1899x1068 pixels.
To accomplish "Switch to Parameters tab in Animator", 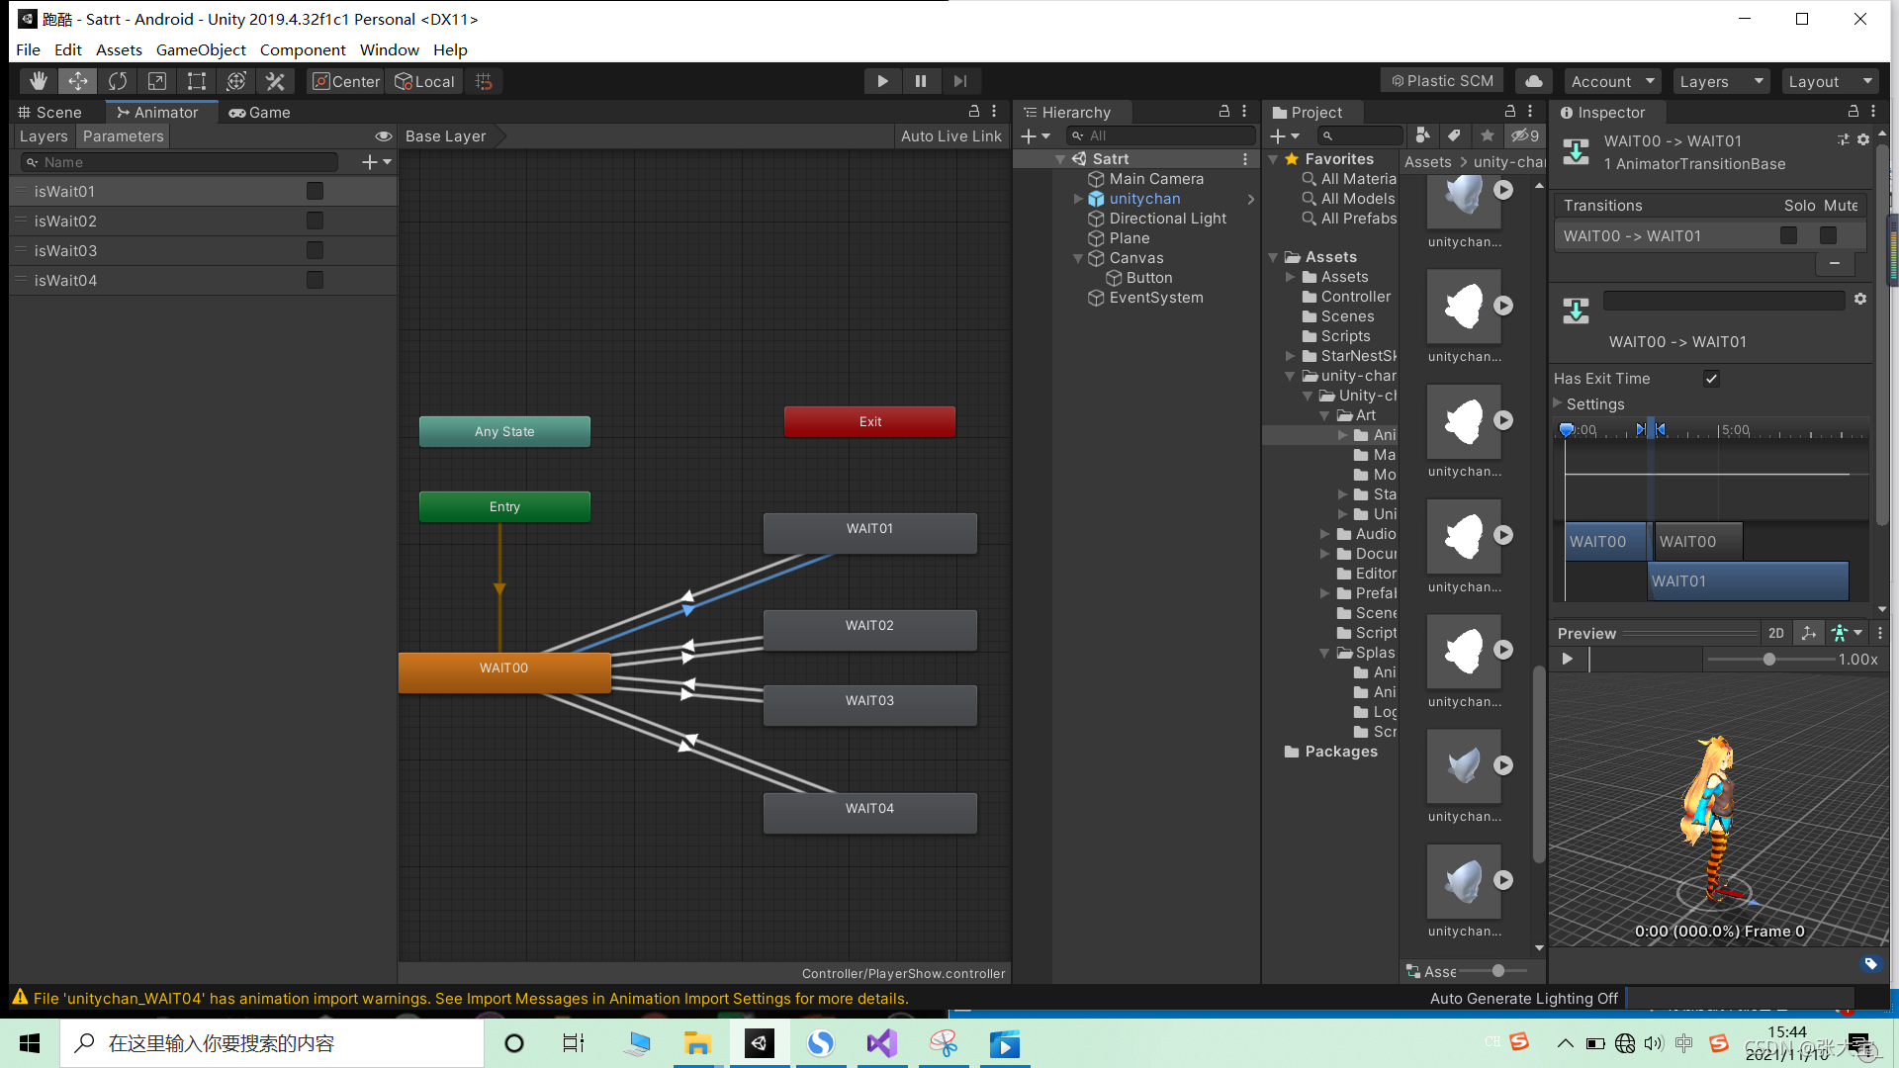I will coord(123,135).
